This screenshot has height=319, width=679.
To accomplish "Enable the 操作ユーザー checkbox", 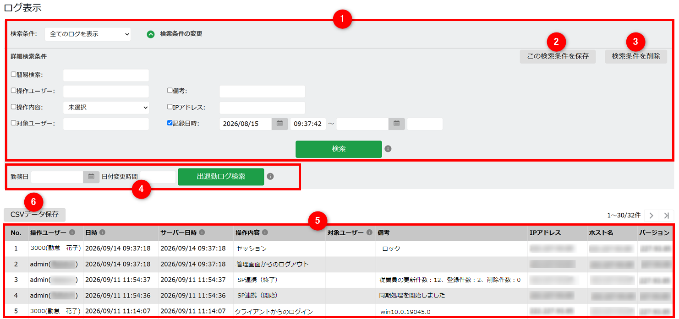I will (x=14, y=90).
